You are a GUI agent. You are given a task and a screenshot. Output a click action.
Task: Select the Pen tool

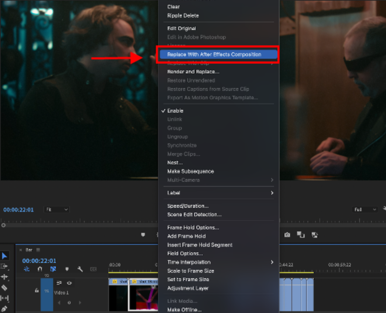4,309
